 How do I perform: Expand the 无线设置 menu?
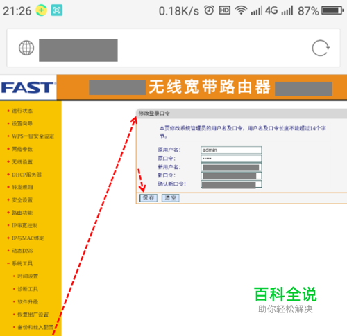[x=22, y=162]
